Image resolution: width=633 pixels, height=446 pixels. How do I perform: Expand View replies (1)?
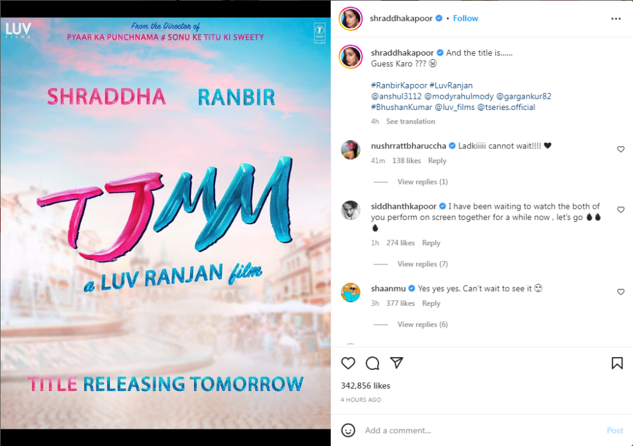tap(422, 182)
